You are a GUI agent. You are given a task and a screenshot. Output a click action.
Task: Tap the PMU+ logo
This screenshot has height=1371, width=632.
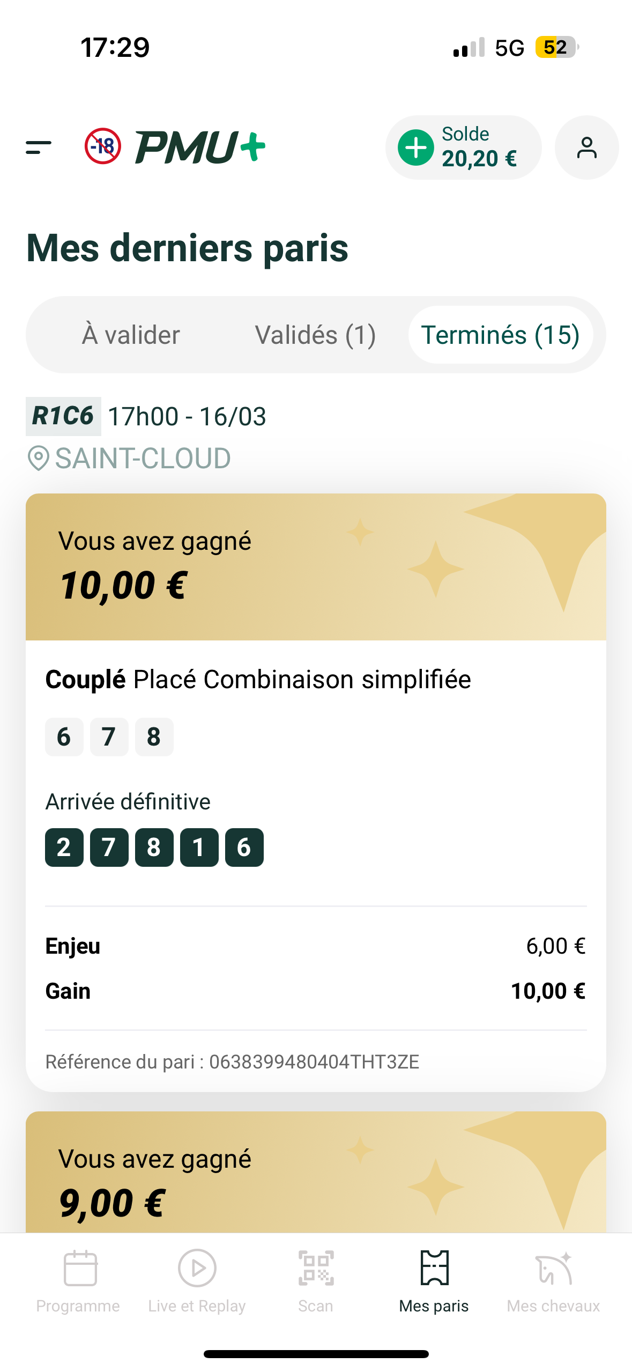point(200,147)
